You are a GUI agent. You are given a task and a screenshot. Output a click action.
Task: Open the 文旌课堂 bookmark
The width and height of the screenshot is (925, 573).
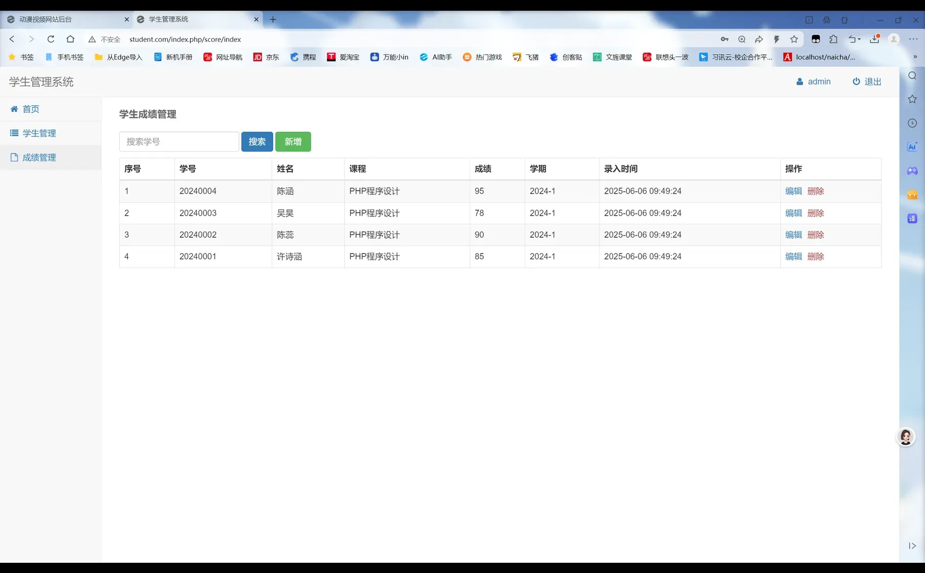tap(613, 57)
